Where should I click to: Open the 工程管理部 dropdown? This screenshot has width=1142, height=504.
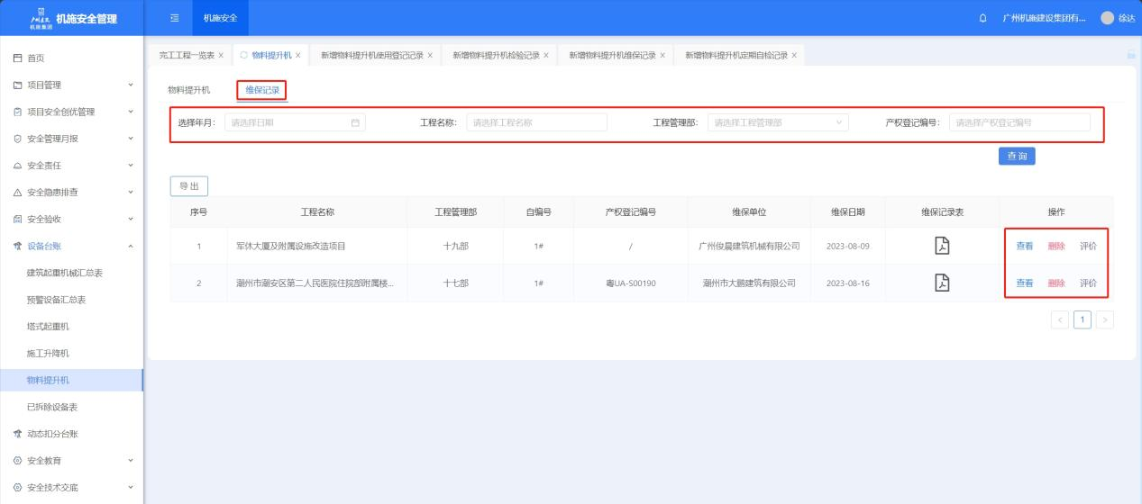coord(778,122)
